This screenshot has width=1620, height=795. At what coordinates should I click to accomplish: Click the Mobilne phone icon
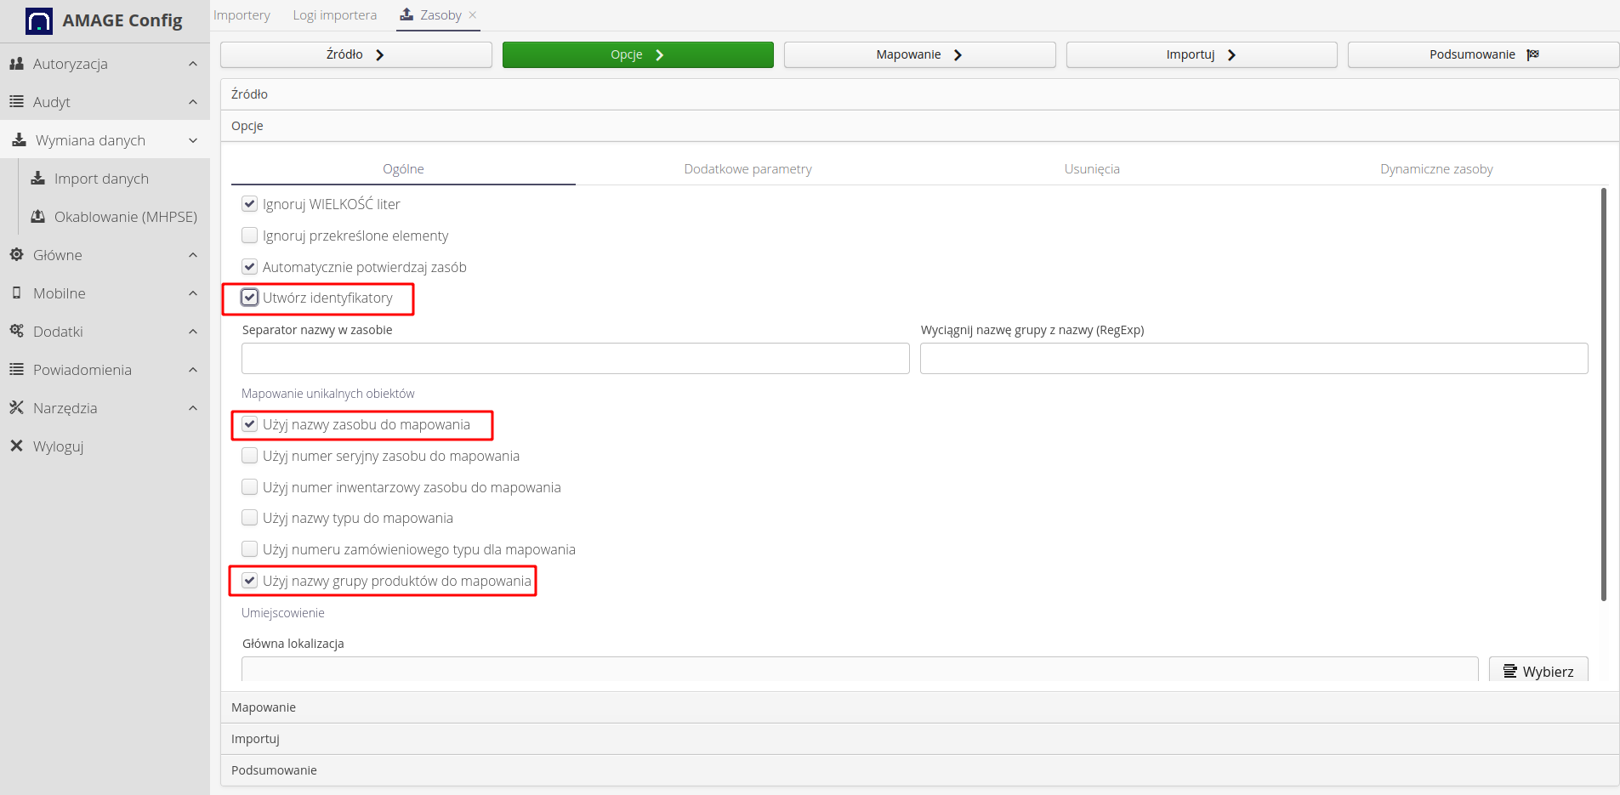click(16, 293)
